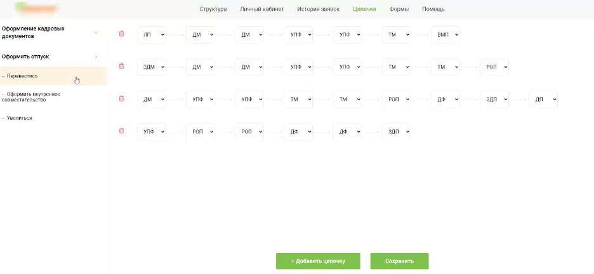This screenshot has width=594, height=274.
Task: Open the Помощь menu item
Action: tap(433, 10)
